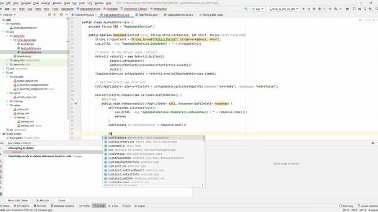
Task: Collapse the layout folder
Action: click(x=7, y=93)
